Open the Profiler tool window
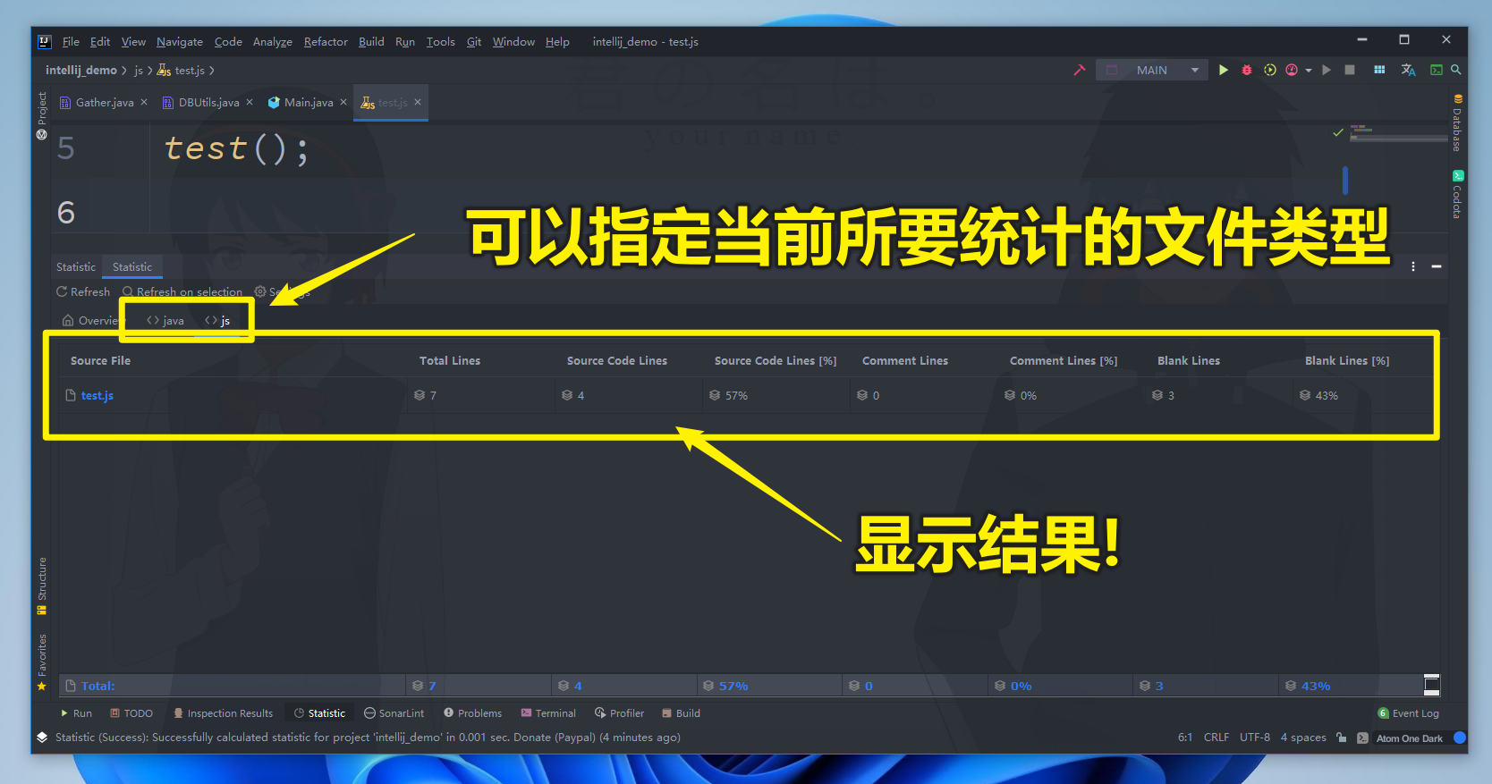 click(619, 713)
